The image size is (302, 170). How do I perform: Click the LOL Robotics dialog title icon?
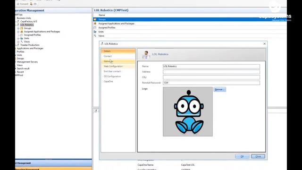(x=102, y=44)
